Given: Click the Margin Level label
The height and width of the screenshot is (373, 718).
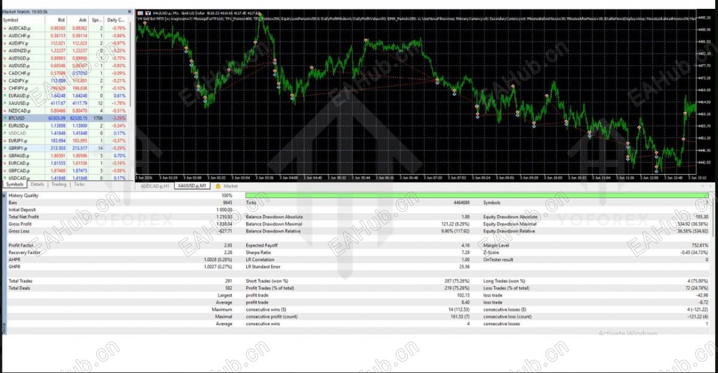Looking at the screenshot, I should (496, 245).
